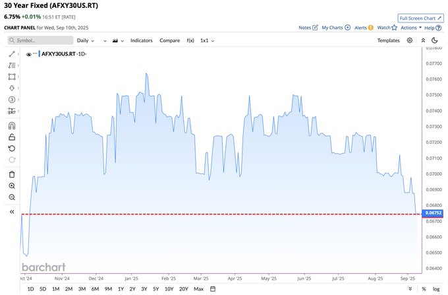Toggle the lock drawings icon
The image size is (448, 295).
pos(12,137)
